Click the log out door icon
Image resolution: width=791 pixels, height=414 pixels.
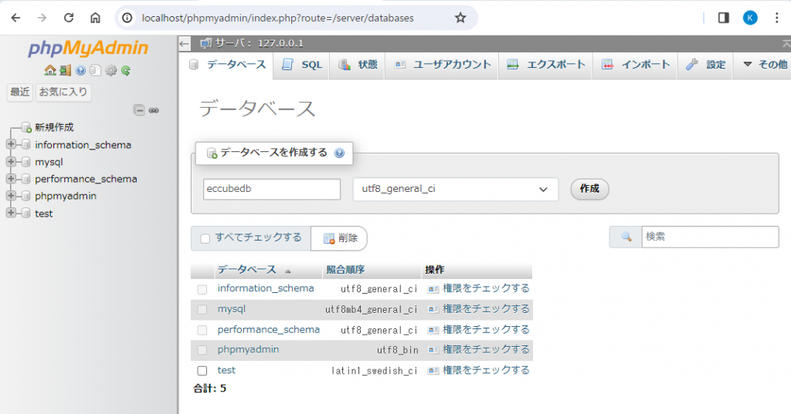pyautogui.click(x=65, y=70)
